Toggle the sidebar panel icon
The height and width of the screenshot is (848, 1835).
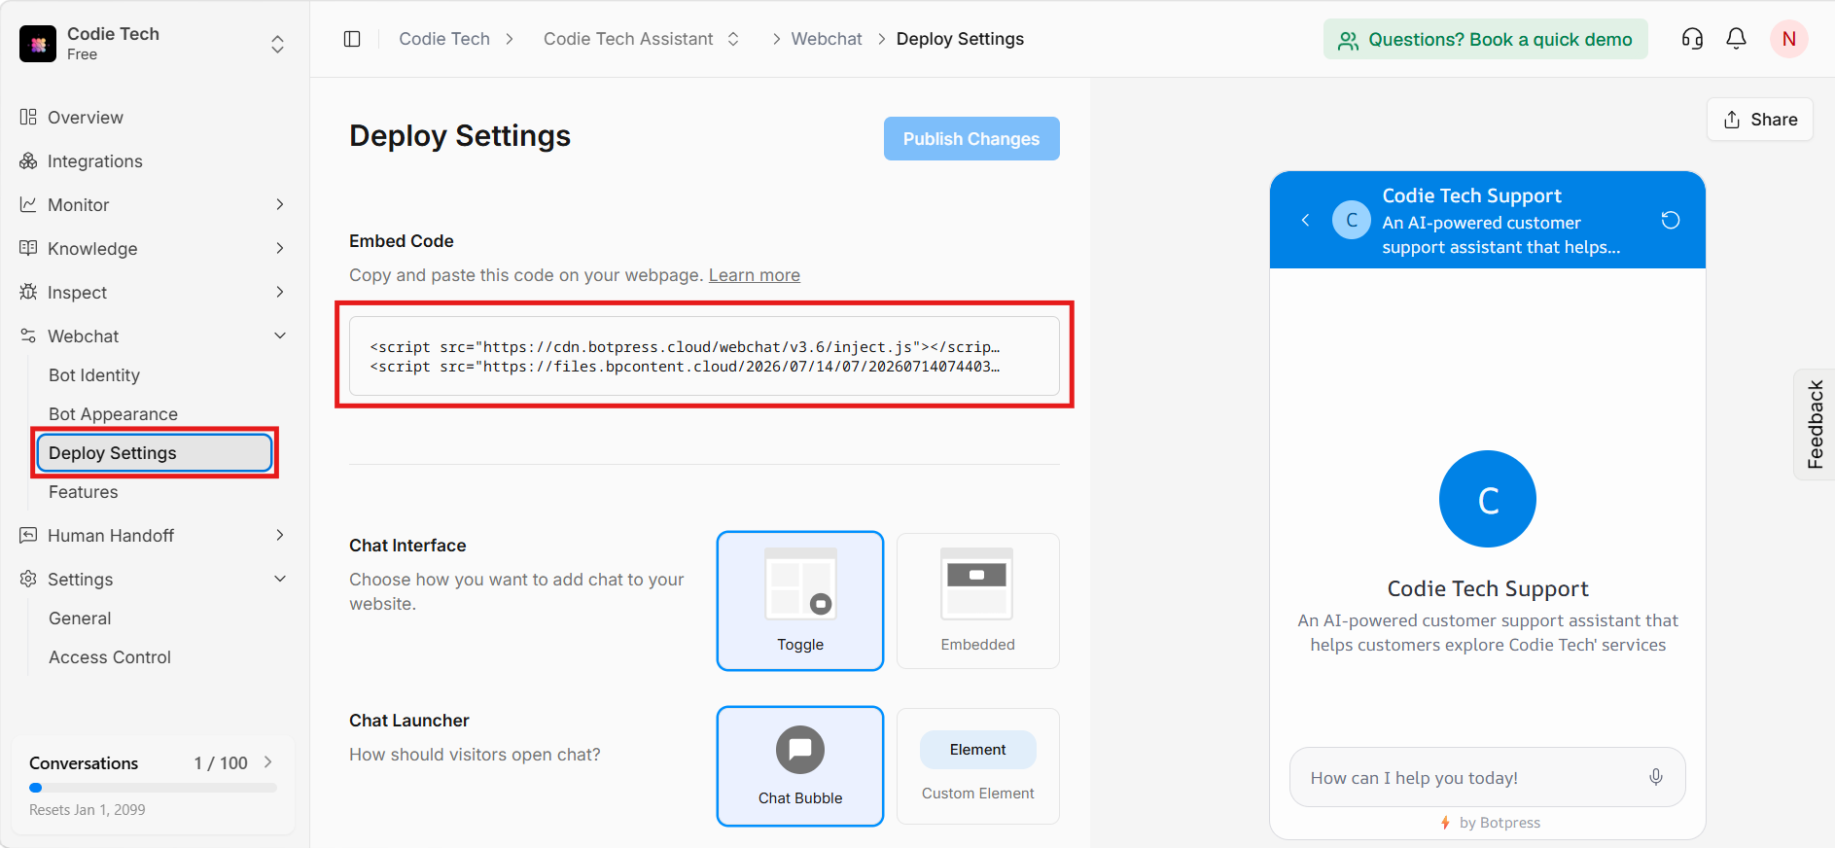pos(352,39)
